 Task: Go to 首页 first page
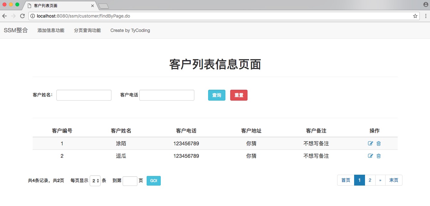click(x=346, y=180)
